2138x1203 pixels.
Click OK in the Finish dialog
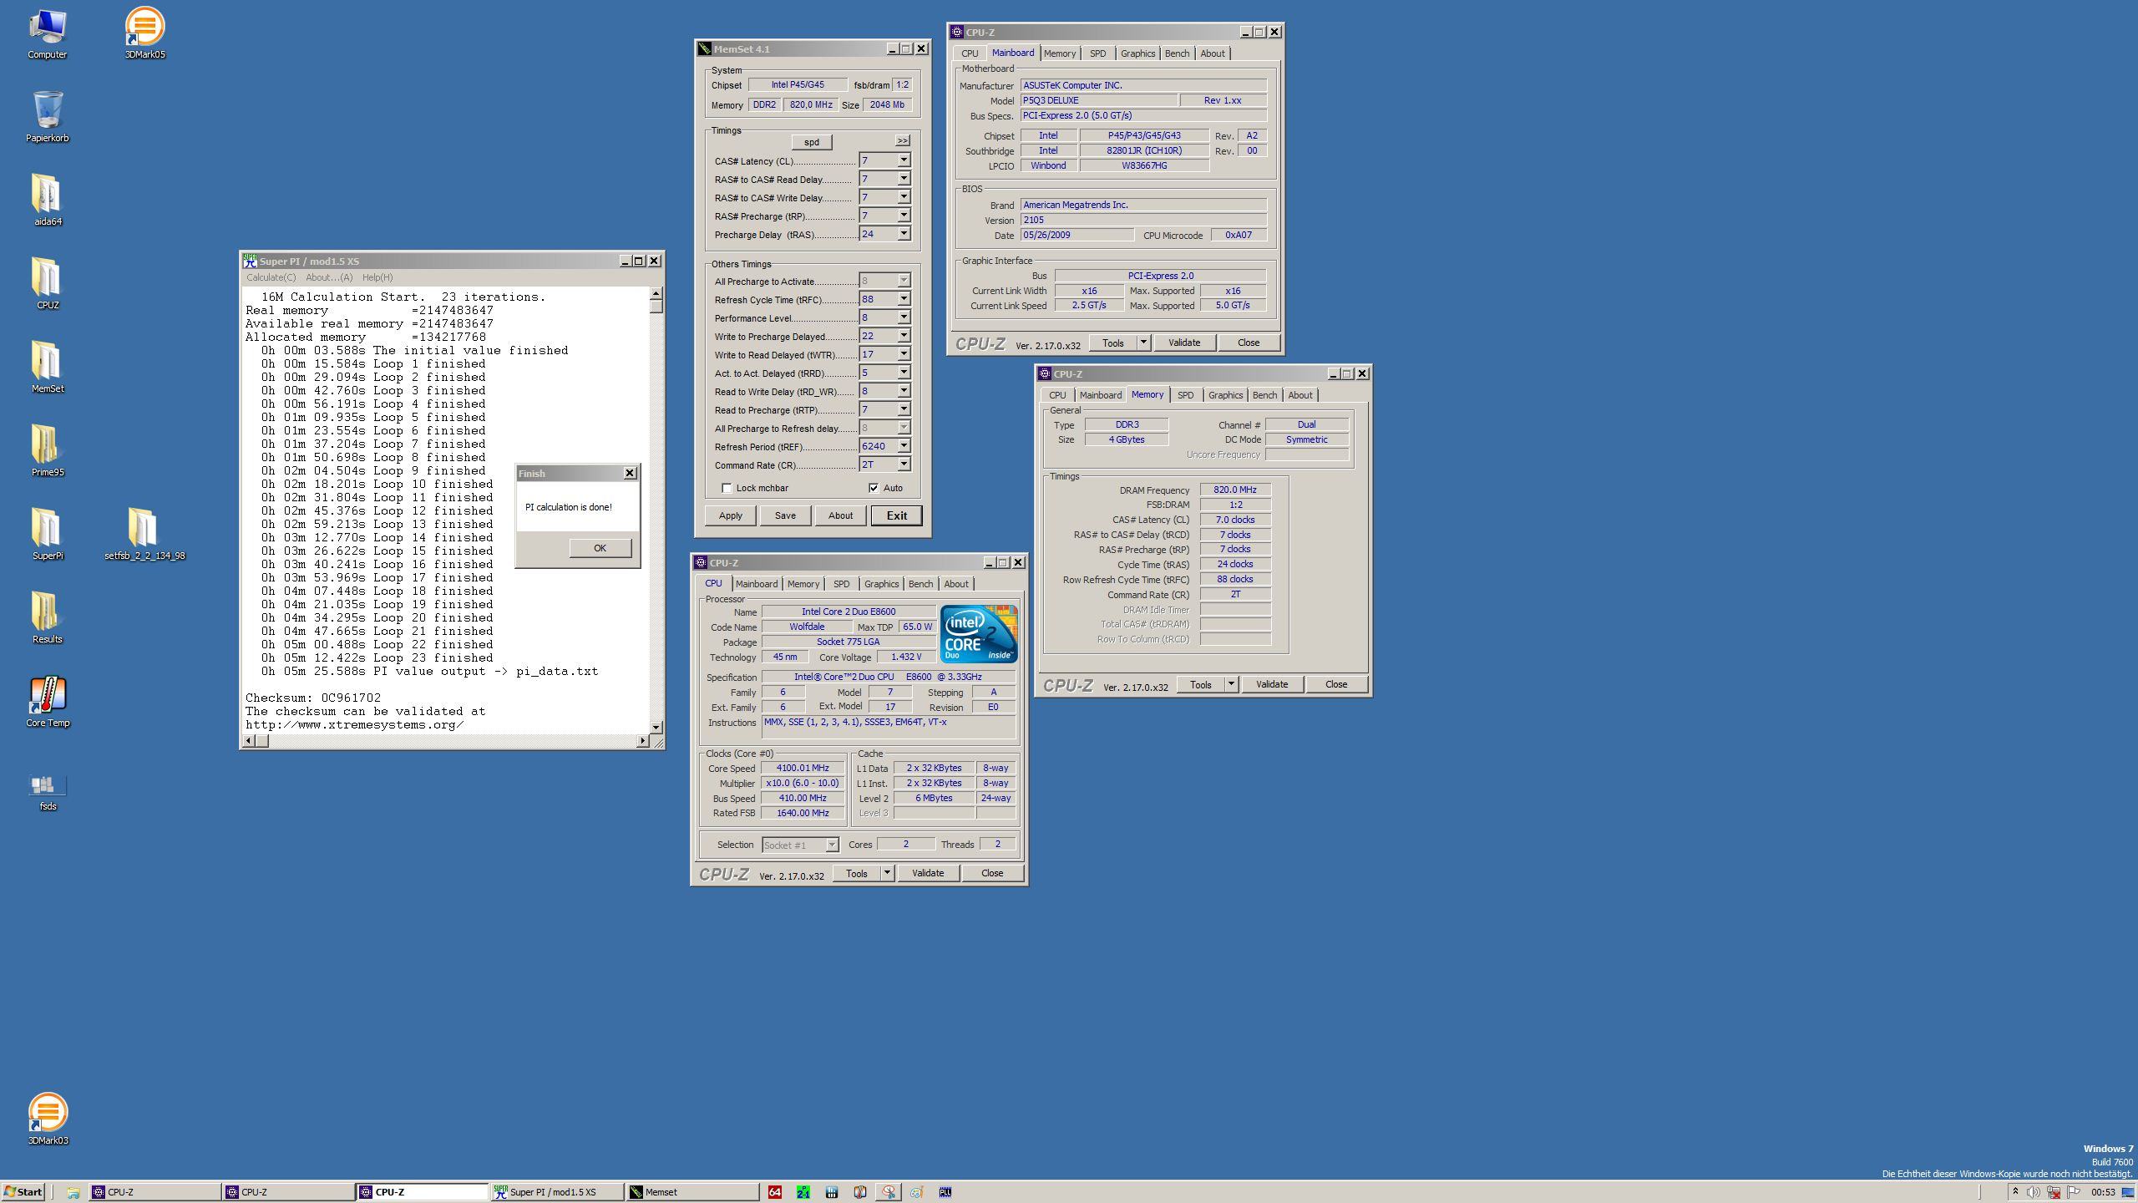point(600,548)
